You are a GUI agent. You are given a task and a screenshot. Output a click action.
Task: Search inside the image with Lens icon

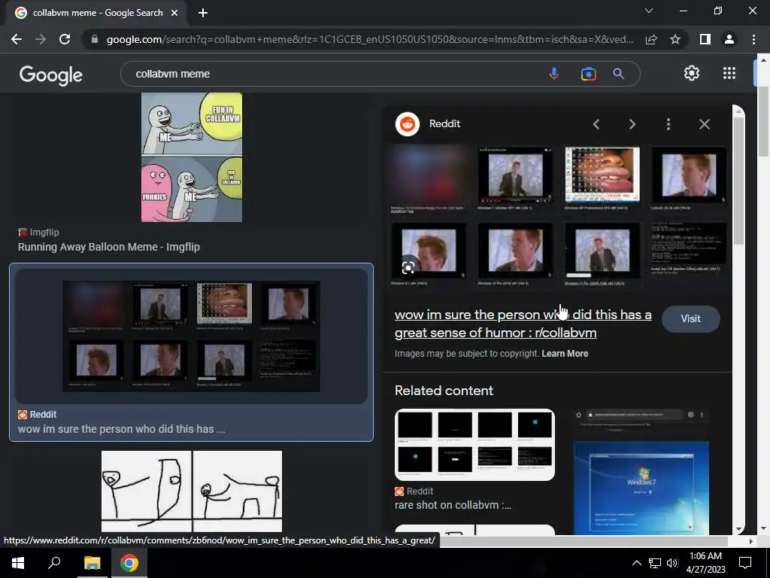pyautogui.click(x=408, y=267)
